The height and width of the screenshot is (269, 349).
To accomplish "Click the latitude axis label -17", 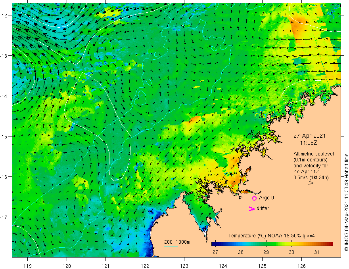I will (4, 217).
